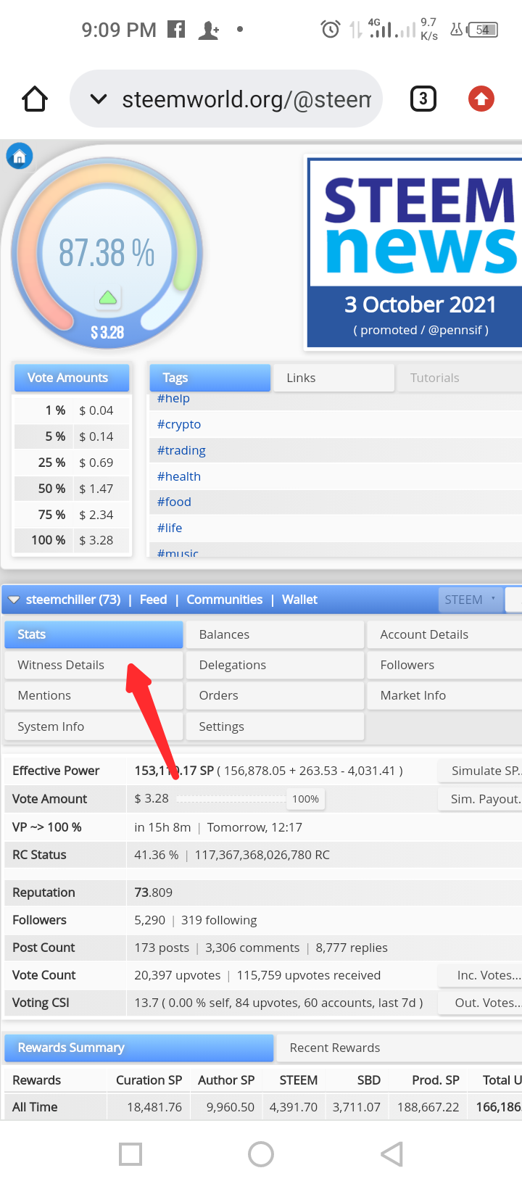522x1189 pixels.
Task: Open the Wallet link
Action: pos(299,600)
